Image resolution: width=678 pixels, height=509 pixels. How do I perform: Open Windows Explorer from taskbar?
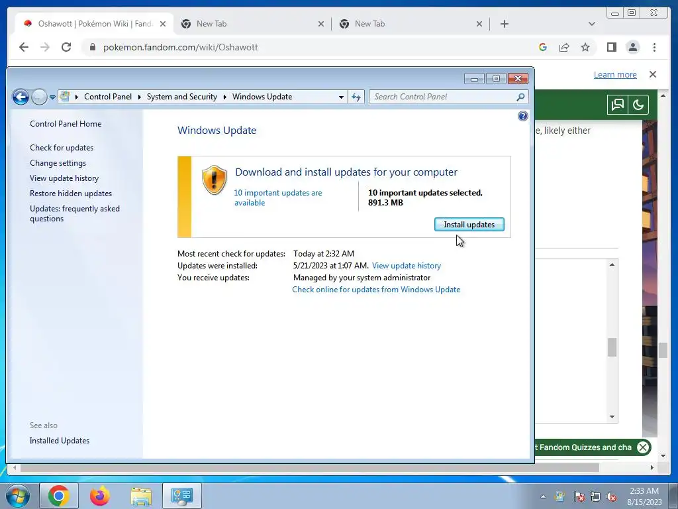point(141,496)
